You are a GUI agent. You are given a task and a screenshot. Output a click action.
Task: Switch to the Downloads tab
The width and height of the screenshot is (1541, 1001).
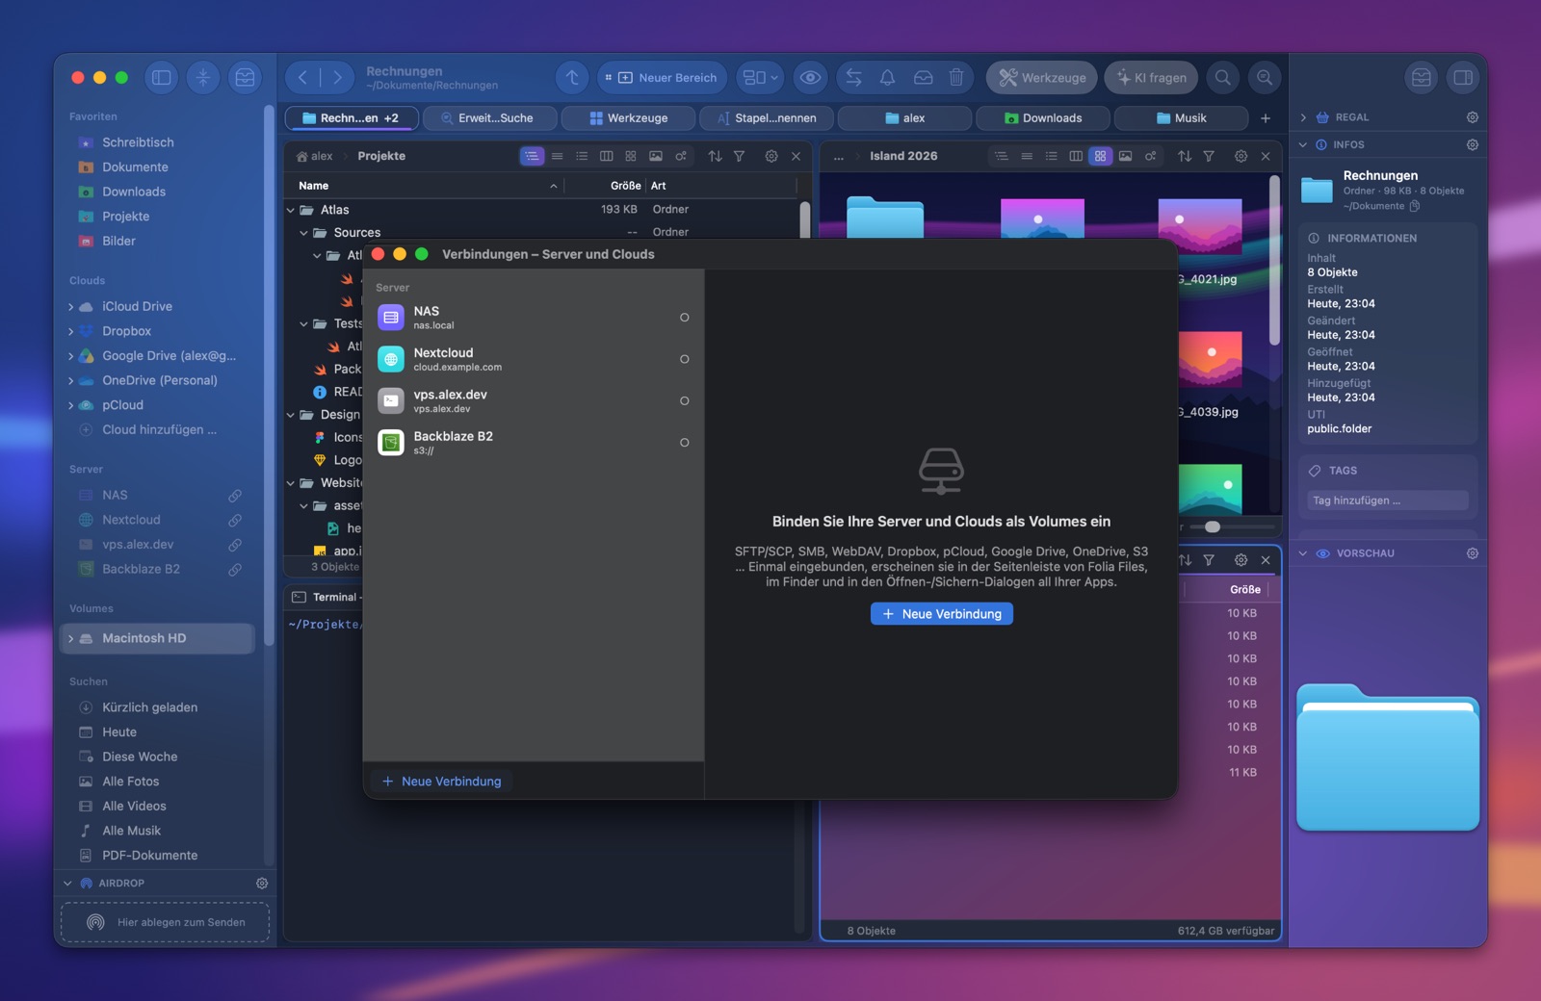coord(1042,118)
